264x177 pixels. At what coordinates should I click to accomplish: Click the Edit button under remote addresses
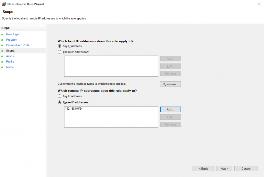[x=170, y=117]
